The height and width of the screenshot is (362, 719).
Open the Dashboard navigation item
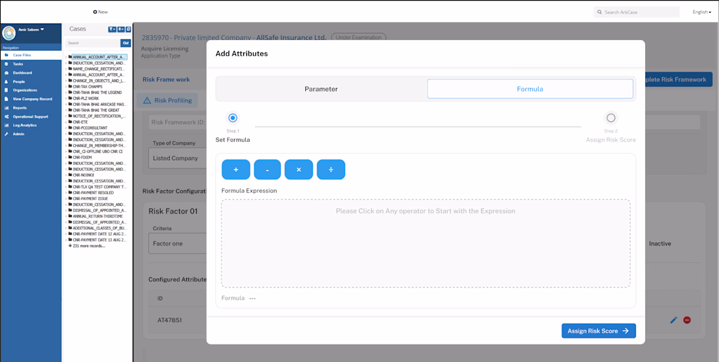point(31,73)
